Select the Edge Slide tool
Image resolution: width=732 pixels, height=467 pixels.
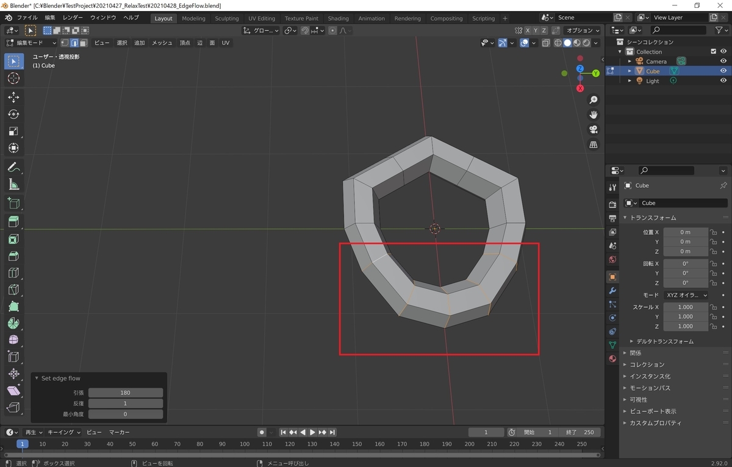pyautogui.click(x=13, y=357)
